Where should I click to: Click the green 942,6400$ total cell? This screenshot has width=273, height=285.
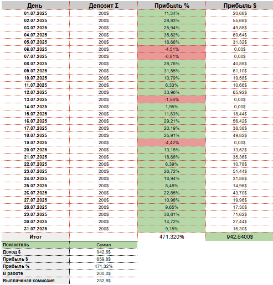(x=239, y=237)
